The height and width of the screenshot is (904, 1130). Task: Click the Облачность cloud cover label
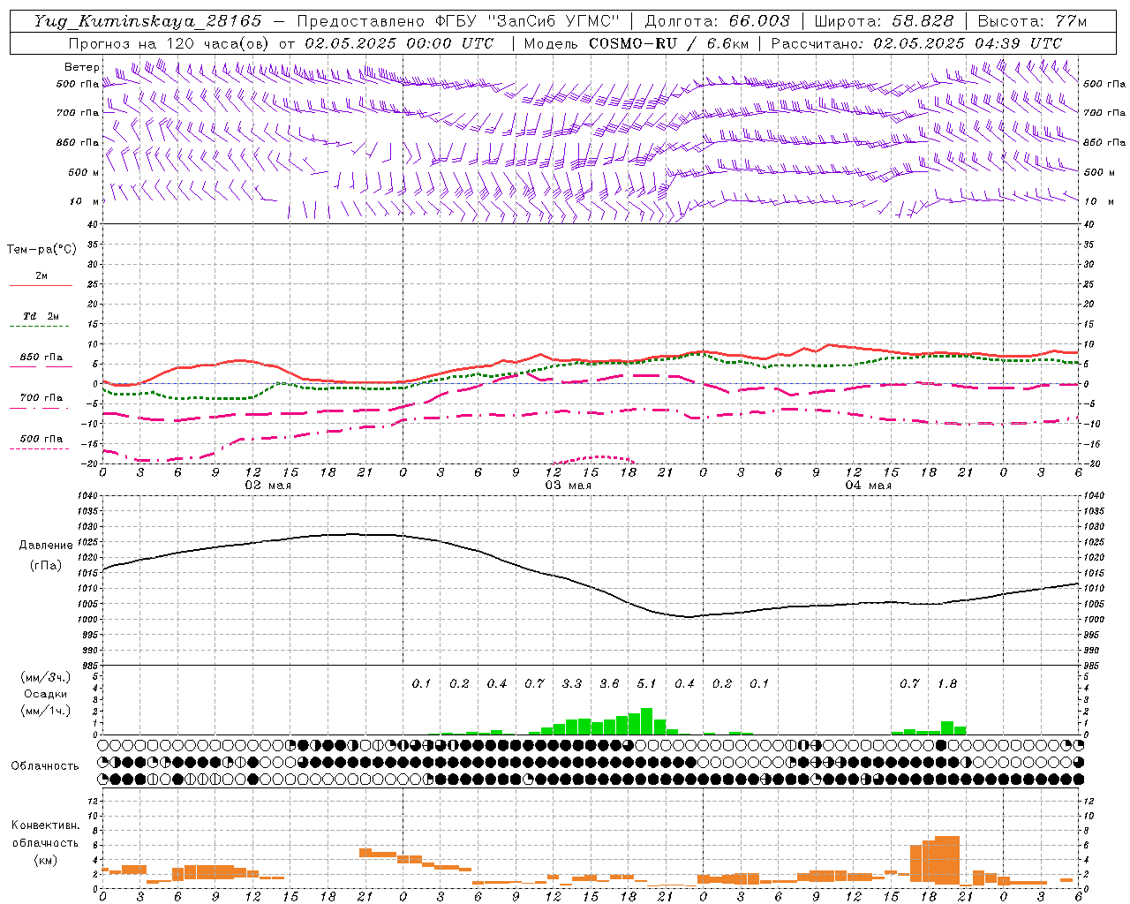click(45, 766)
